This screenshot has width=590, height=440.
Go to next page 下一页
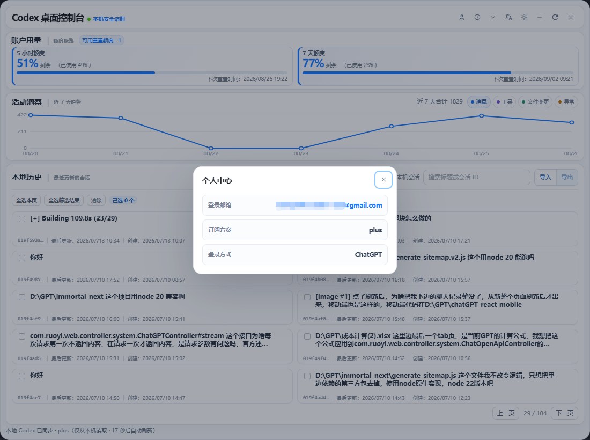pos(564,413)
